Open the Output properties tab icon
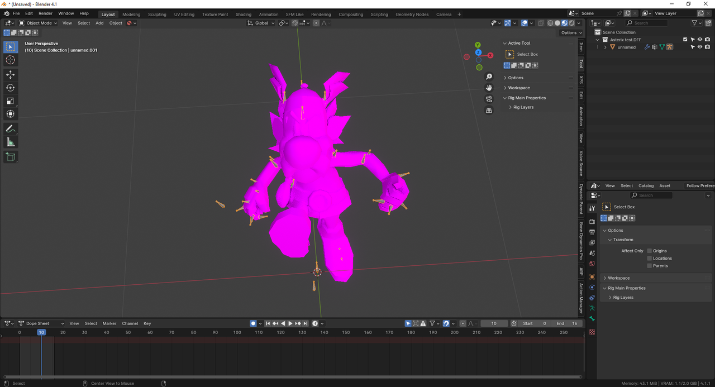The image size is (715, 387). (592, 232)
